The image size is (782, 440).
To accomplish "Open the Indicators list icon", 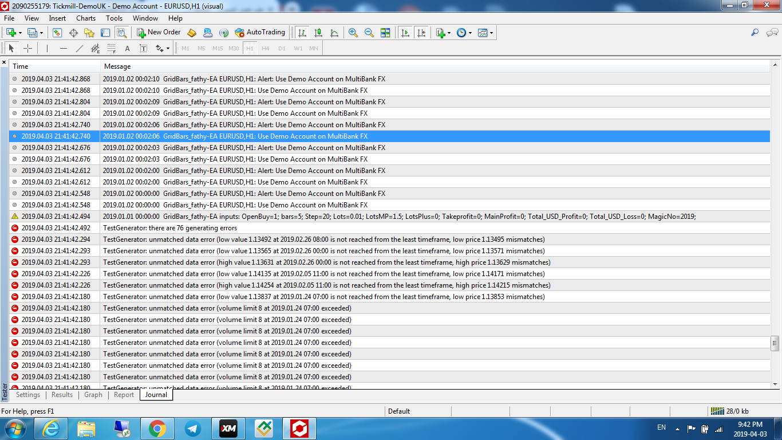I will pos(440,33).
